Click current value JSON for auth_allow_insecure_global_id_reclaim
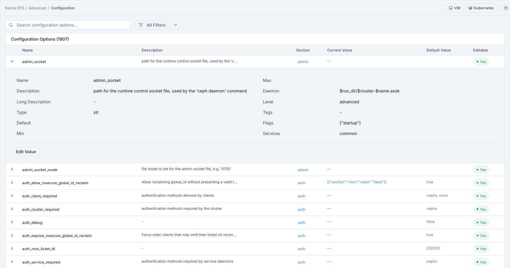Viewport: 510px width, 268px height. coord(357,182)
